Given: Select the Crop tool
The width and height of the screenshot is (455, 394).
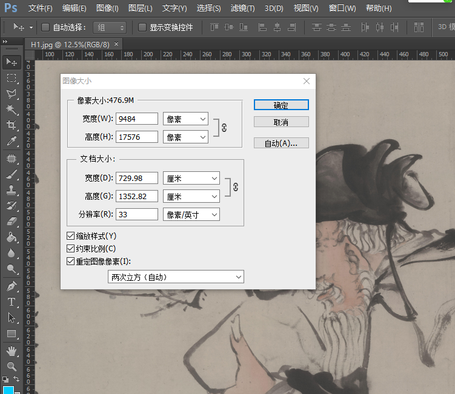Looking at the screenshot, I should (x=12, y=125).
